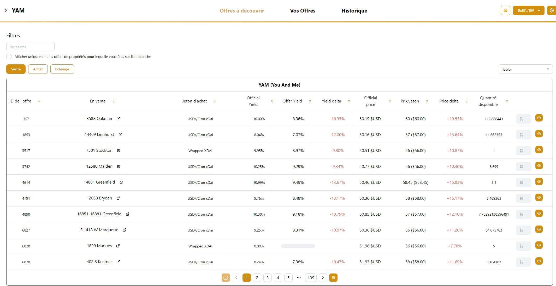Open the Table view dropdown
The width and height of the screenshot is (556, 286).
pos(526,69)
